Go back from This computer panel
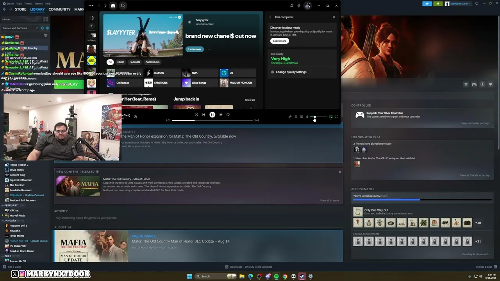 pos(270,17)
